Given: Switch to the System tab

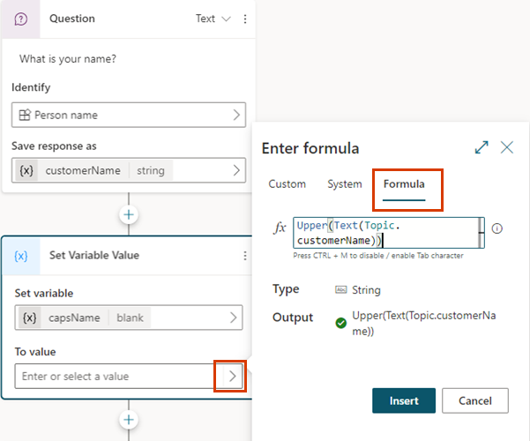Looking at the screenshot, I should point(344,184).
